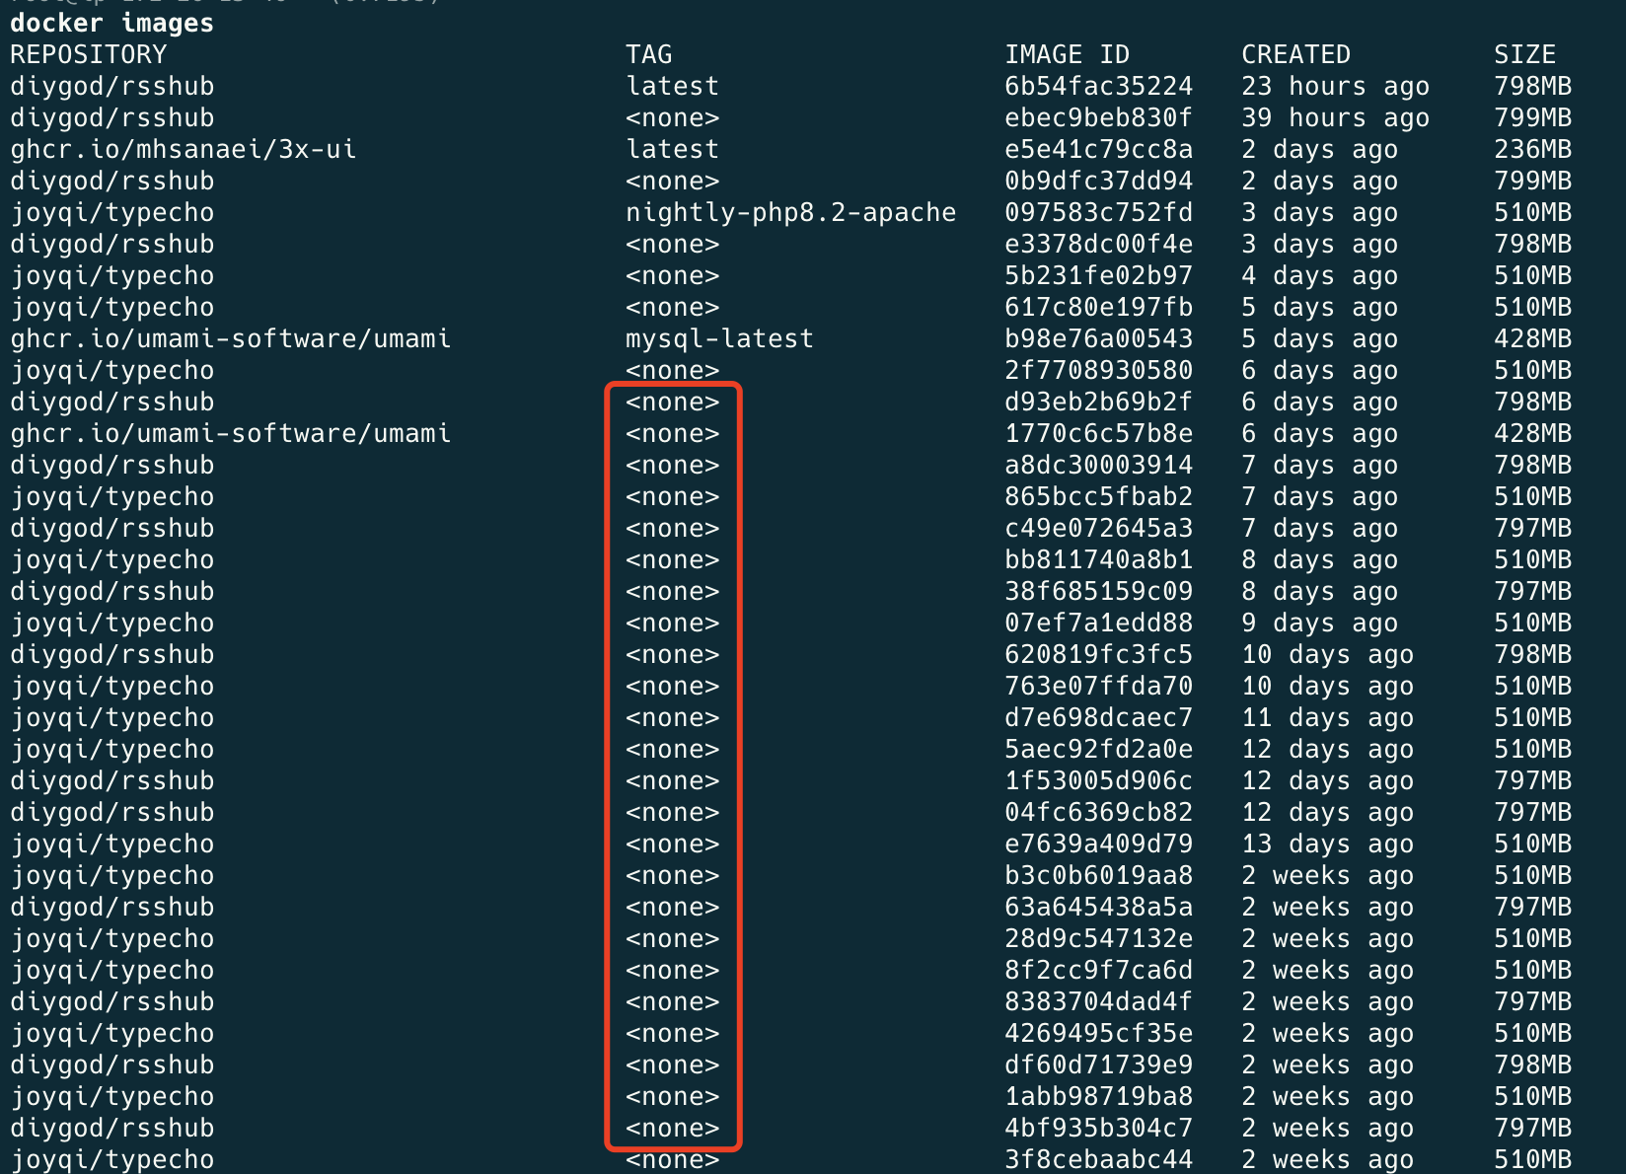
Task: Click <none> tag in d93eb2b69b2f row
Action: point(673,402)
